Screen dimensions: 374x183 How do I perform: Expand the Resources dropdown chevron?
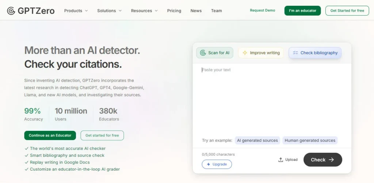pyautogui.click(x=156, y=11)
